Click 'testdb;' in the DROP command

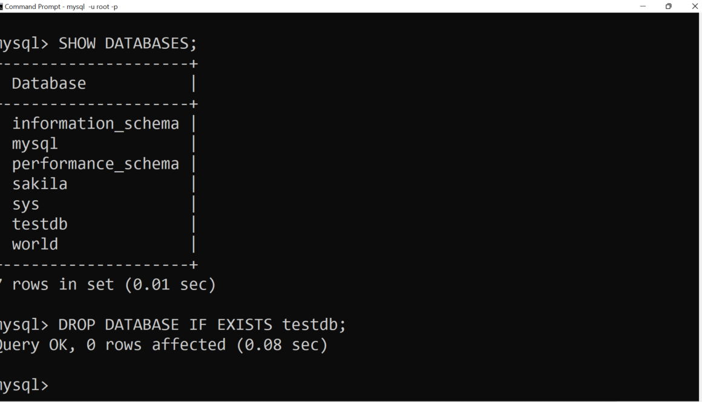coord(314,325)
